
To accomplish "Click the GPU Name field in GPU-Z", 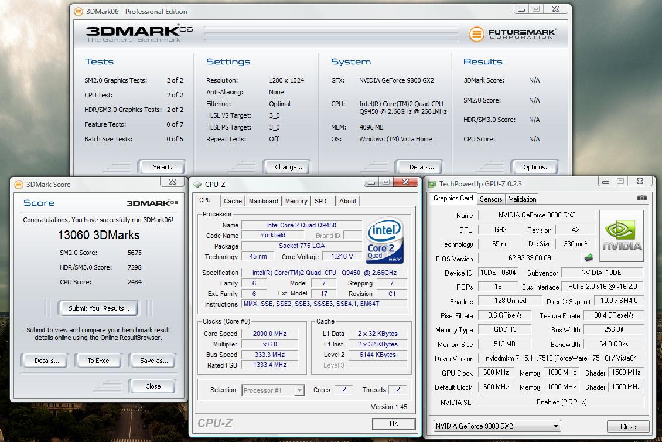I will (x=535, y=215).
